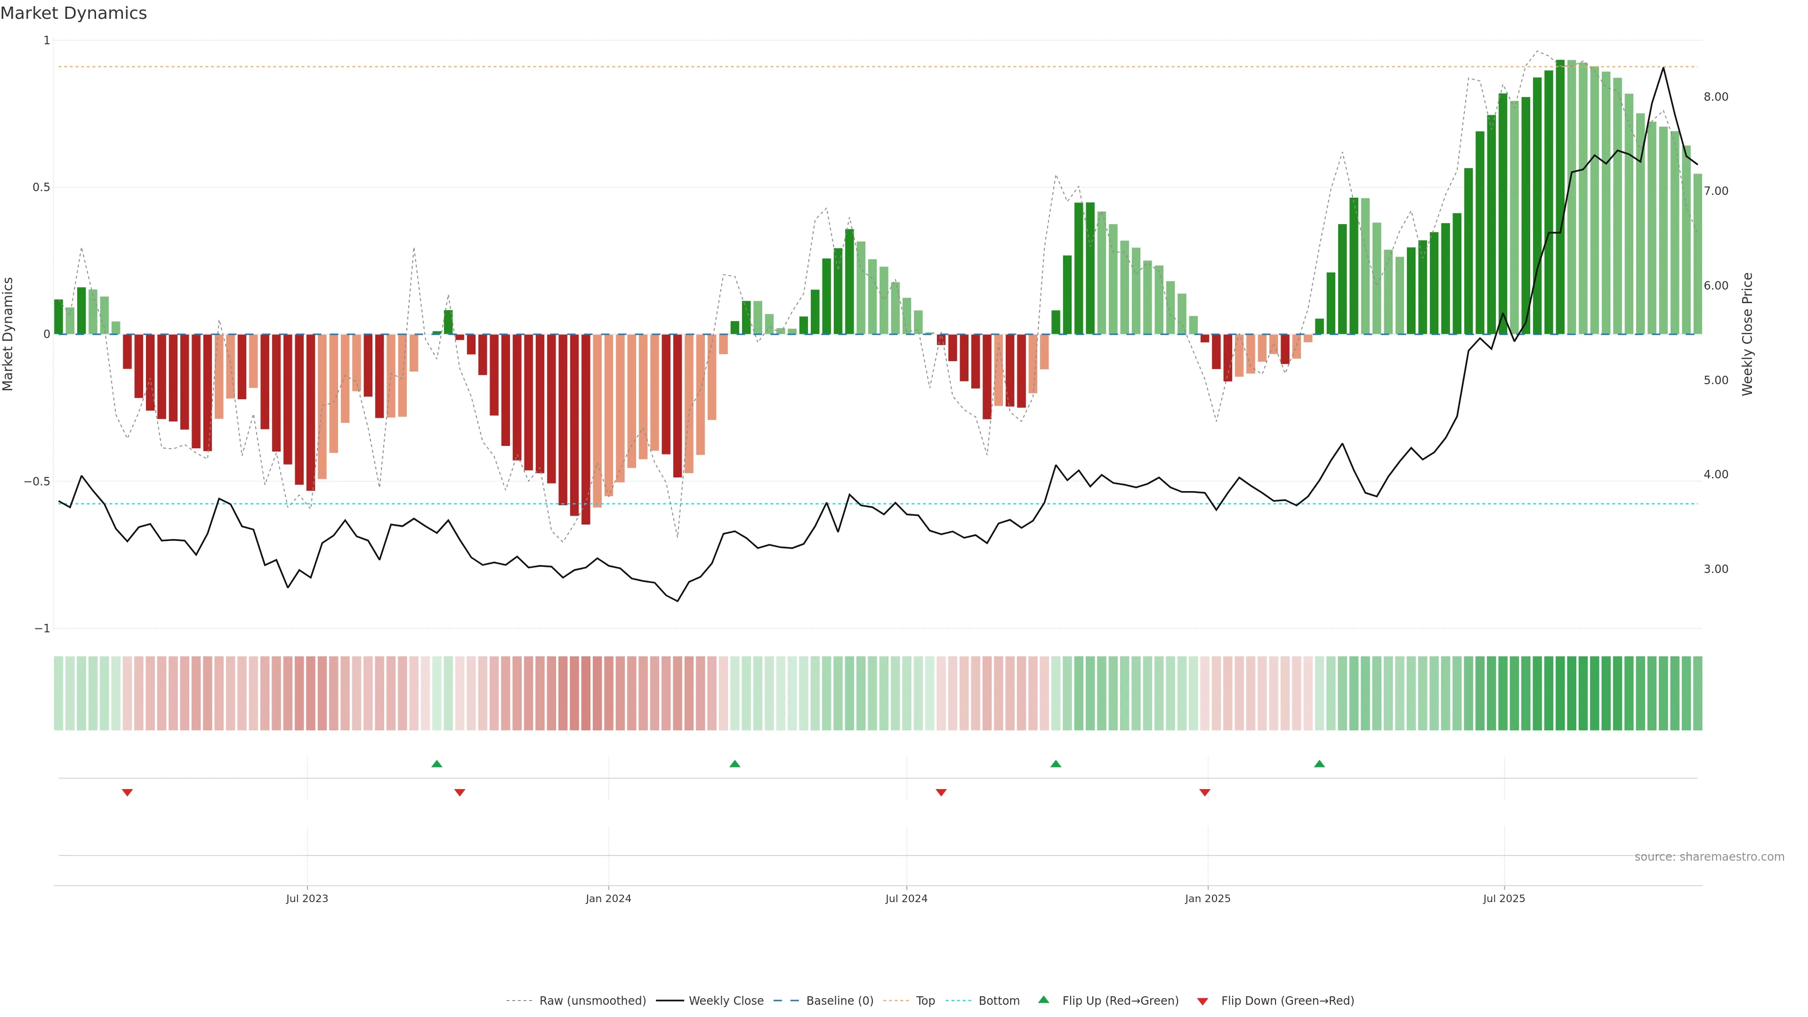Viewport: 1808px width, 1017px height.
Task: Click the first green Flip Up triangle marker
Action: [436, 764]
